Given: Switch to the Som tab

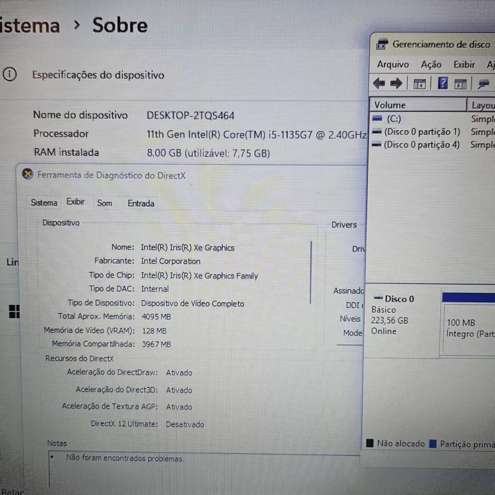Looking at the screenshot, I should coord(104,203).
